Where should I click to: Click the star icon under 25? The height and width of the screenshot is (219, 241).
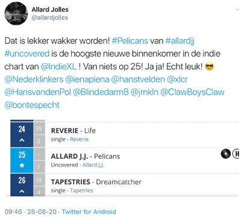[22, 165]
